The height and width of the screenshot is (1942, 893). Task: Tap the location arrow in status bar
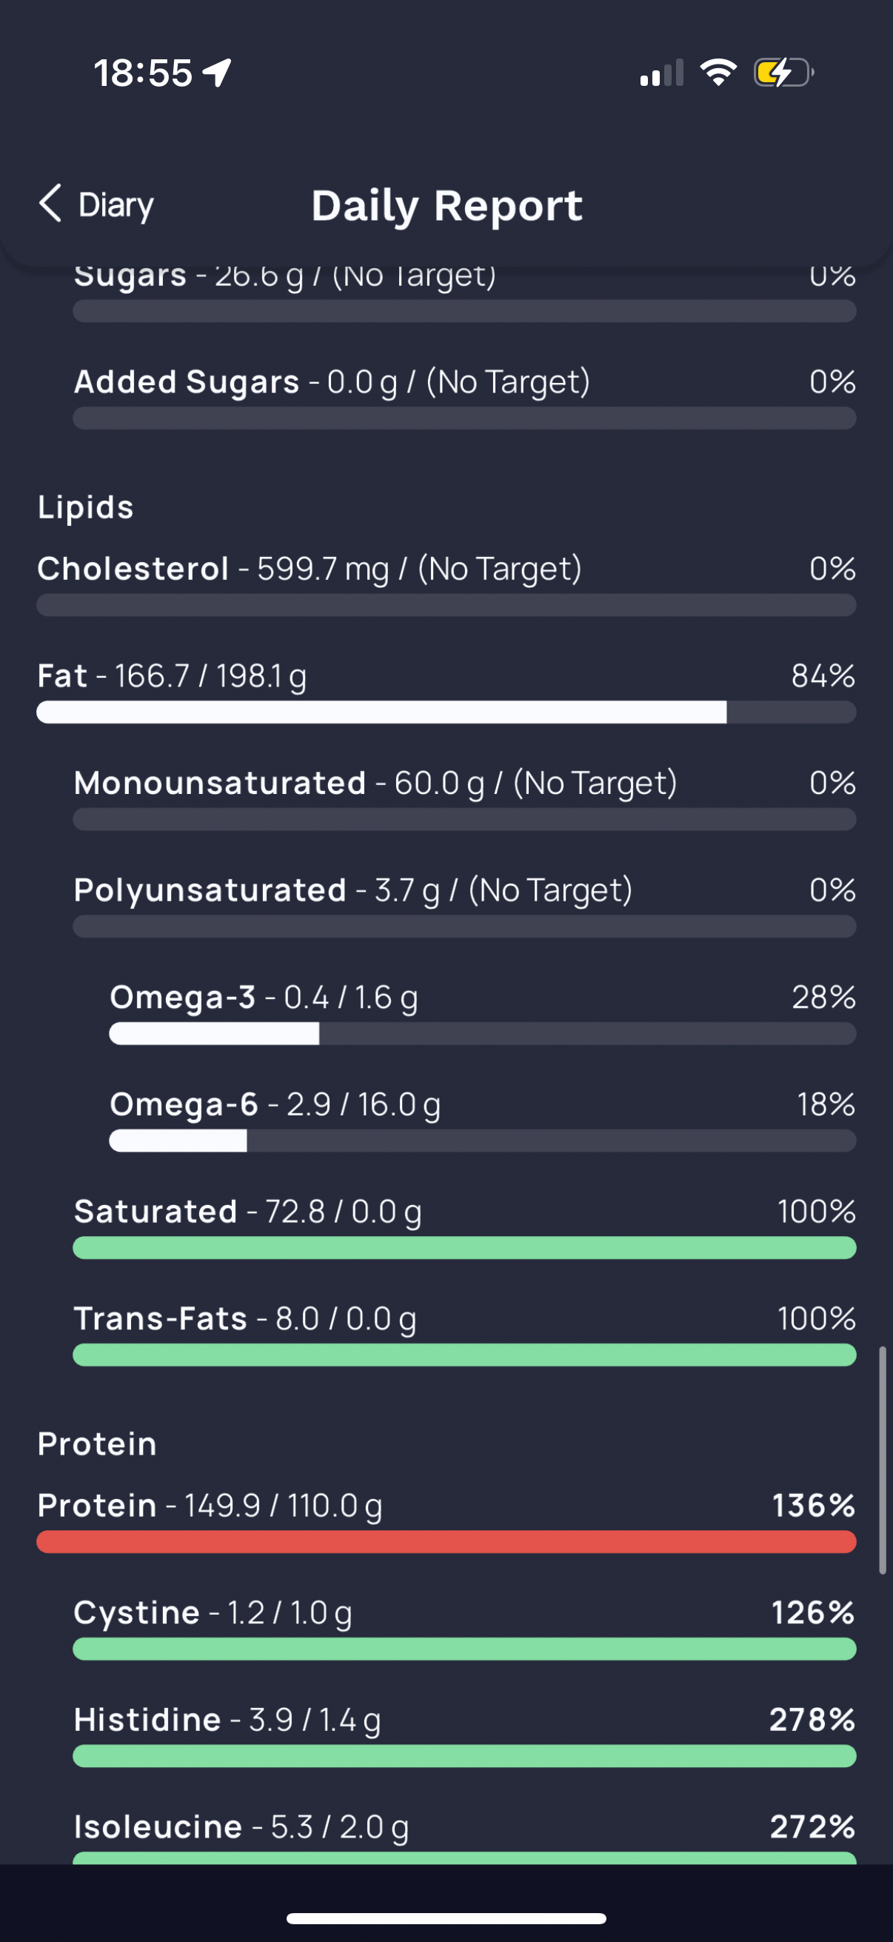click(x=217, y=73)
